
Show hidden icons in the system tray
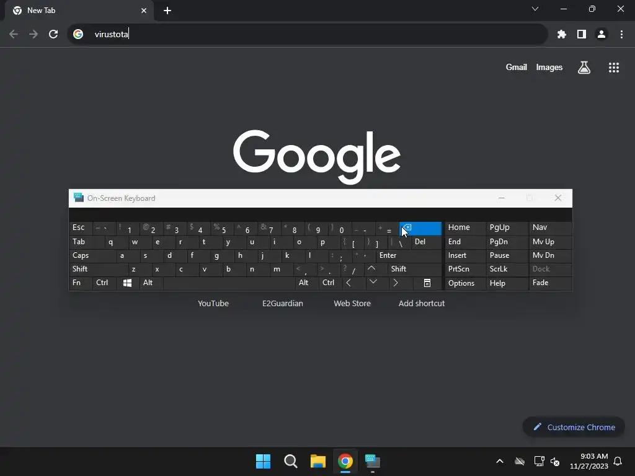pyautogui.click(x=500, y=461)
